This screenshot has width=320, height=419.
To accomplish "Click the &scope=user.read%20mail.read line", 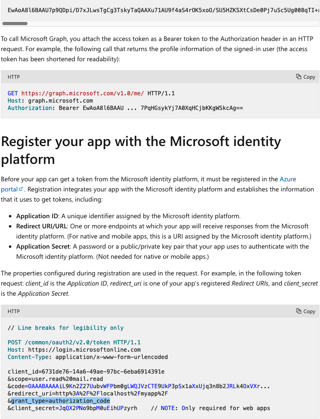I will pos(55,379).
